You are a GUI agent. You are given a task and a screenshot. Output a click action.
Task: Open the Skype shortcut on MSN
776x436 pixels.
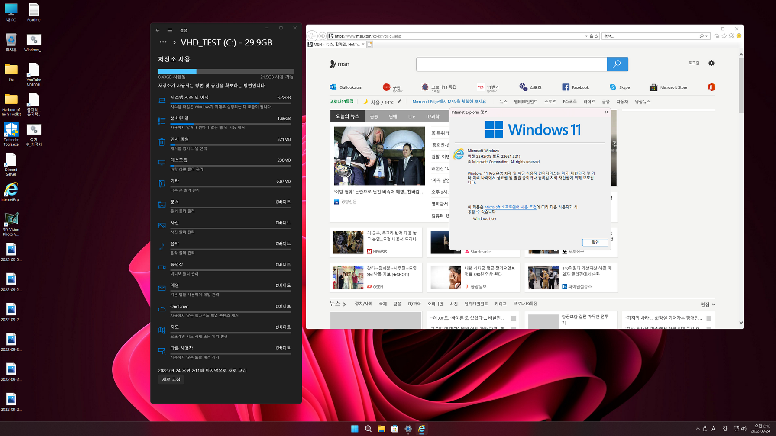[x=620, y=87]
